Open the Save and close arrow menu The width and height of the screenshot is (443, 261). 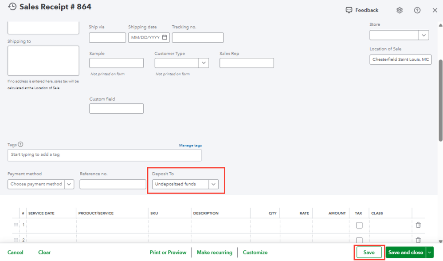click(429, 253)
